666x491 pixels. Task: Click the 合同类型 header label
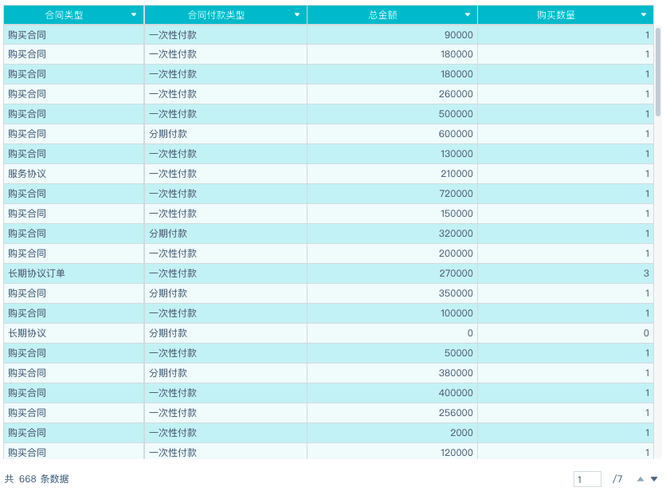point(64,15)
